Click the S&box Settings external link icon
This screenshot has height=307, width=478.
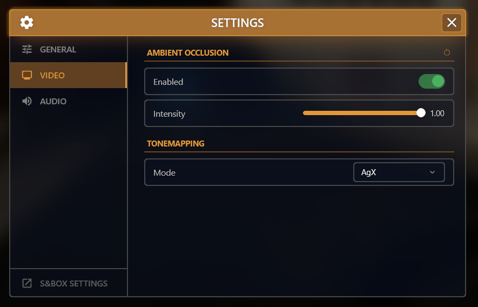pos(27,283)
